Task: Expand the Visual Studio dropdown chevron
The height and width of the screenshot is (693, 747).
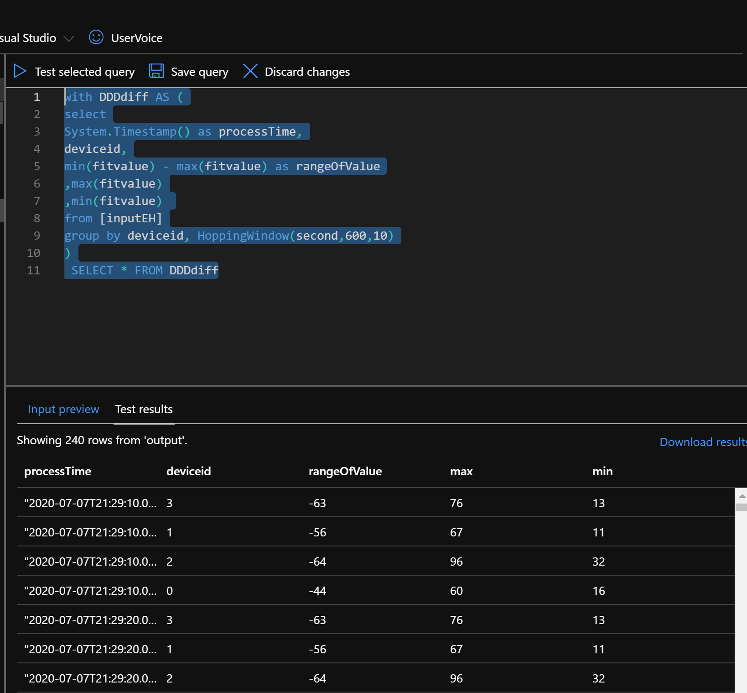Action: 69,38
